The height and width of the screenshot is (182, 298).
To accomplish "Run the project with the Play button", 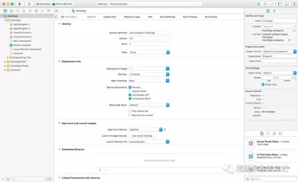I will click(20, 4).
